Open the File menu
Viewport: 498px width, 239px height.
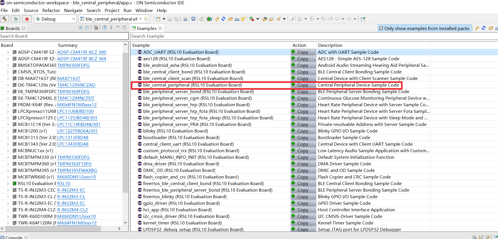point(4,10)
